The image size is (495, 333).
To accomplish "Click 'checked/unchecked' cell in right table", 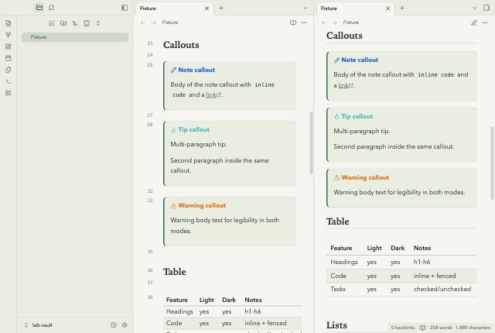I will pos(442,289).
